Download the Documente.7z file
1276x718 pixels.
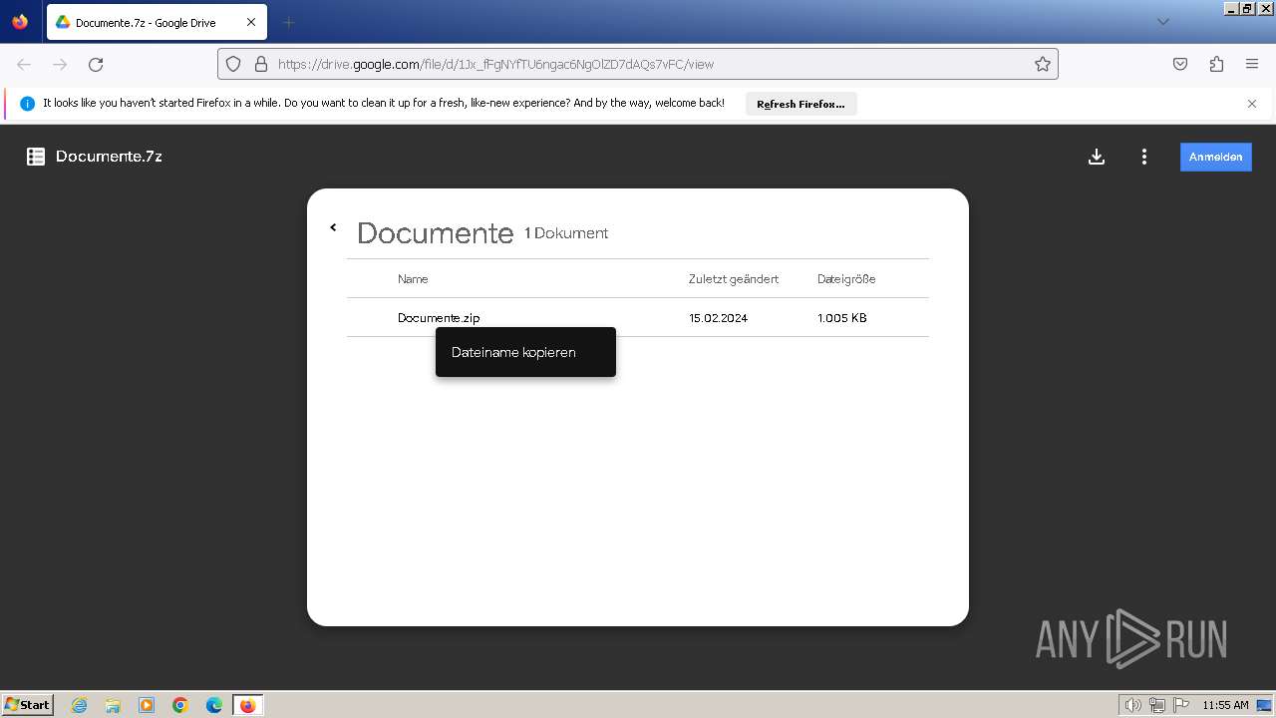[1097, 157]
